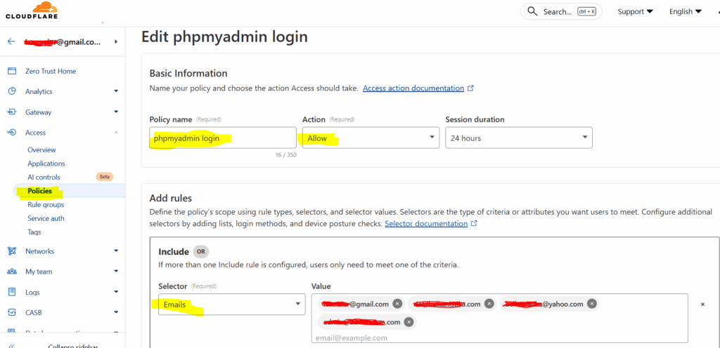Open Zero Trust Home

[51, 71]
